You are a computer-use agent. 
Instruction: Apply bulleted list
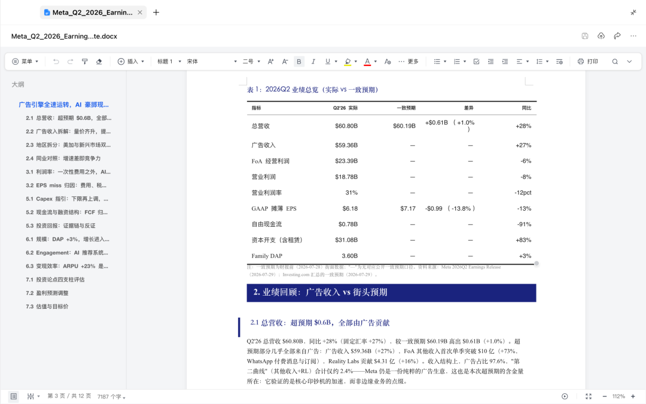click(437, 62)
